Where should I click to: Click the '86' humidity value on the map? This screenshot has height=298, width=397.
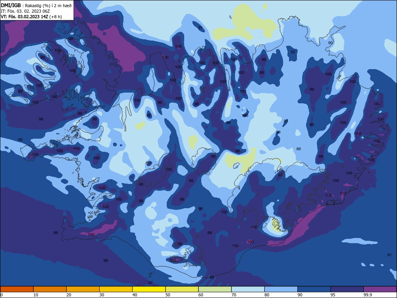(299, 149)
